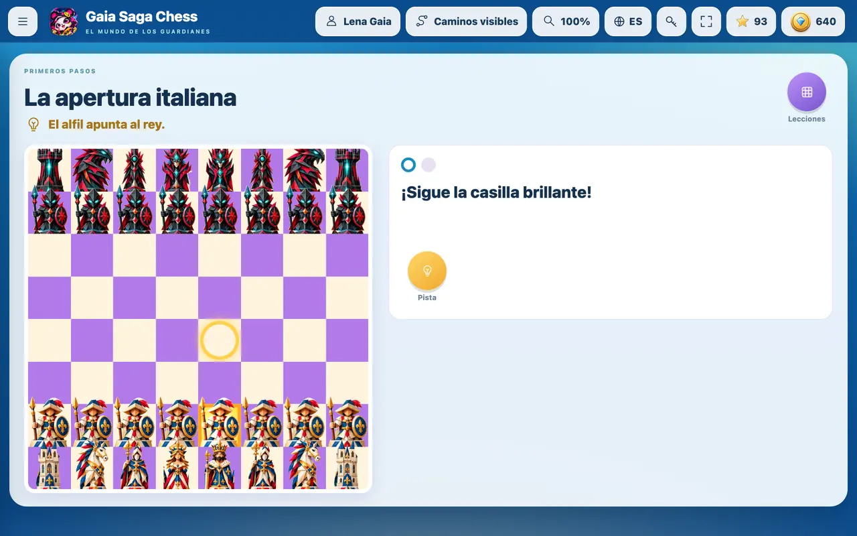Click the glowing highlighted target square
857x536 pixels.
(220, 340)
